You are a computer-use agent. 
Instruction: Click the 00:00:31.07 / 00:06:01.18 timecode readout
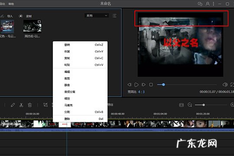pyautogui.click(x=217, y=92)
